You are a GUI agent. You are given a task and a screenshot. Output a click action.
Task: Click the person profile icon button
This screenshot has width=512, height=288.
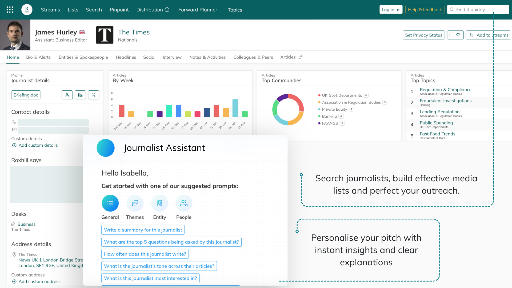pyautogui.click(x=67, y=95)
